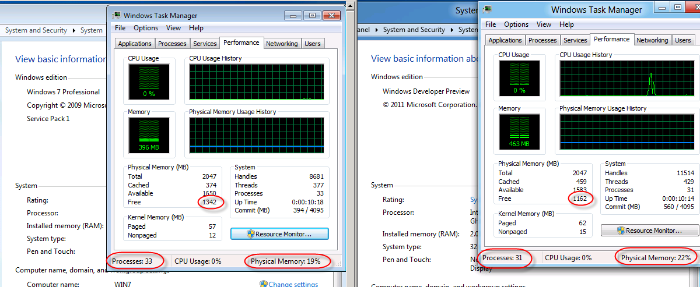
Task: Expand breadcrumb arrow after 'System and Security', right
Action: [452, 30]
